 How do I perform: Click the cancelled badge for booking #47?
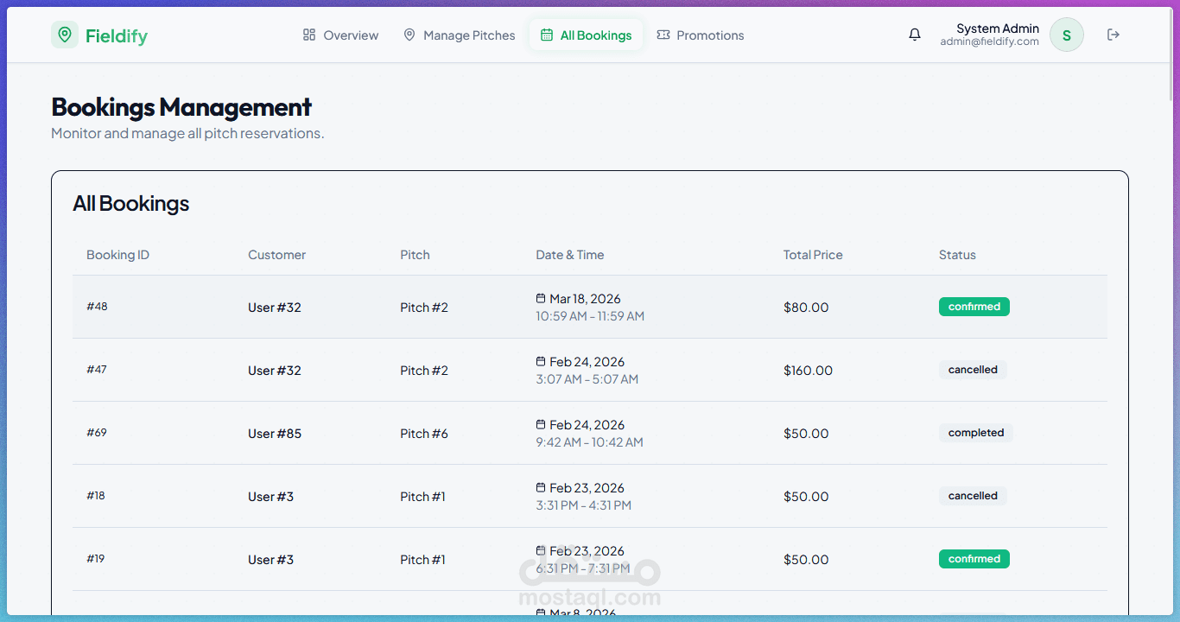pos(973,370)
